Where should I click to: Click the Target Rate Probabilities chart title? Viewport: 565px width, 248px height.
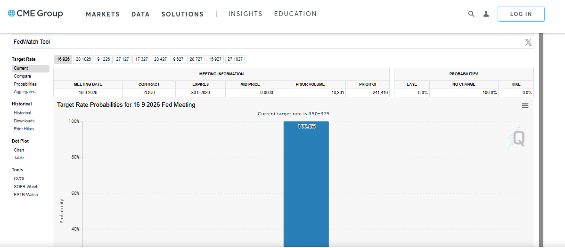click(126, 105)
